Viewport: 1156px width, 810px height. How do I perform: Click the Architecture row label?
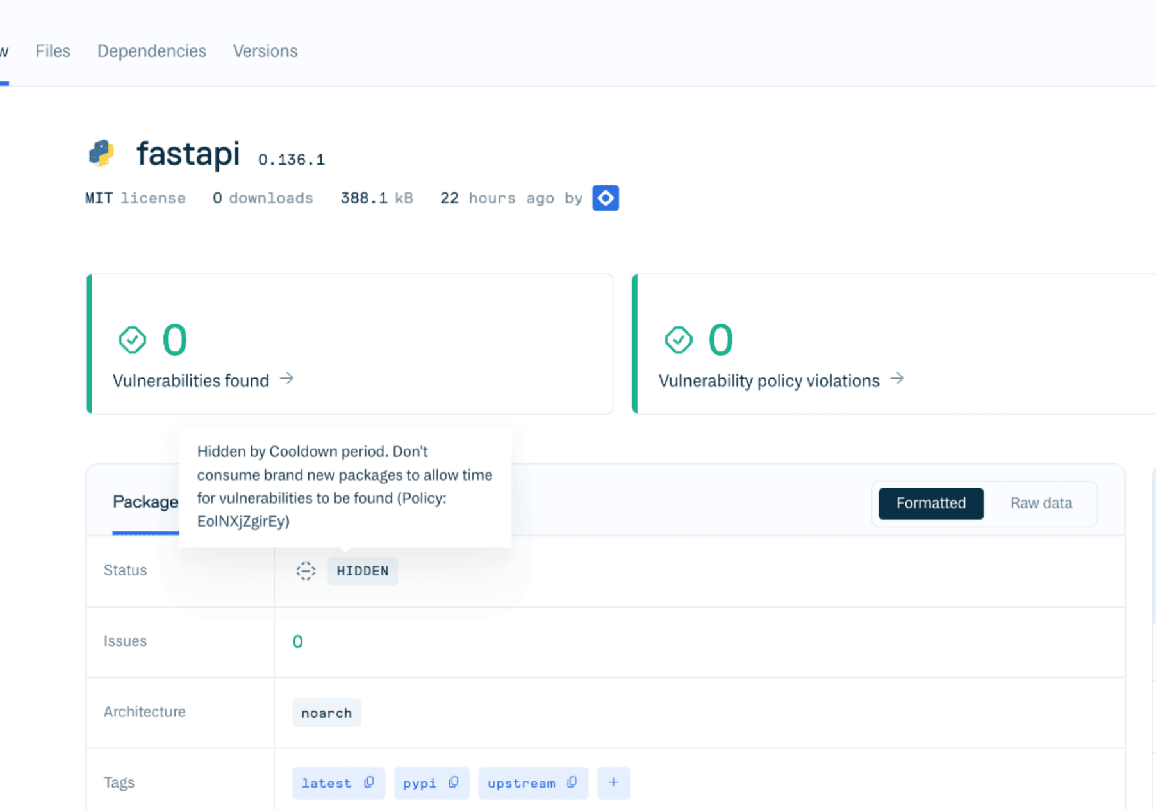[x=145, y=711]
